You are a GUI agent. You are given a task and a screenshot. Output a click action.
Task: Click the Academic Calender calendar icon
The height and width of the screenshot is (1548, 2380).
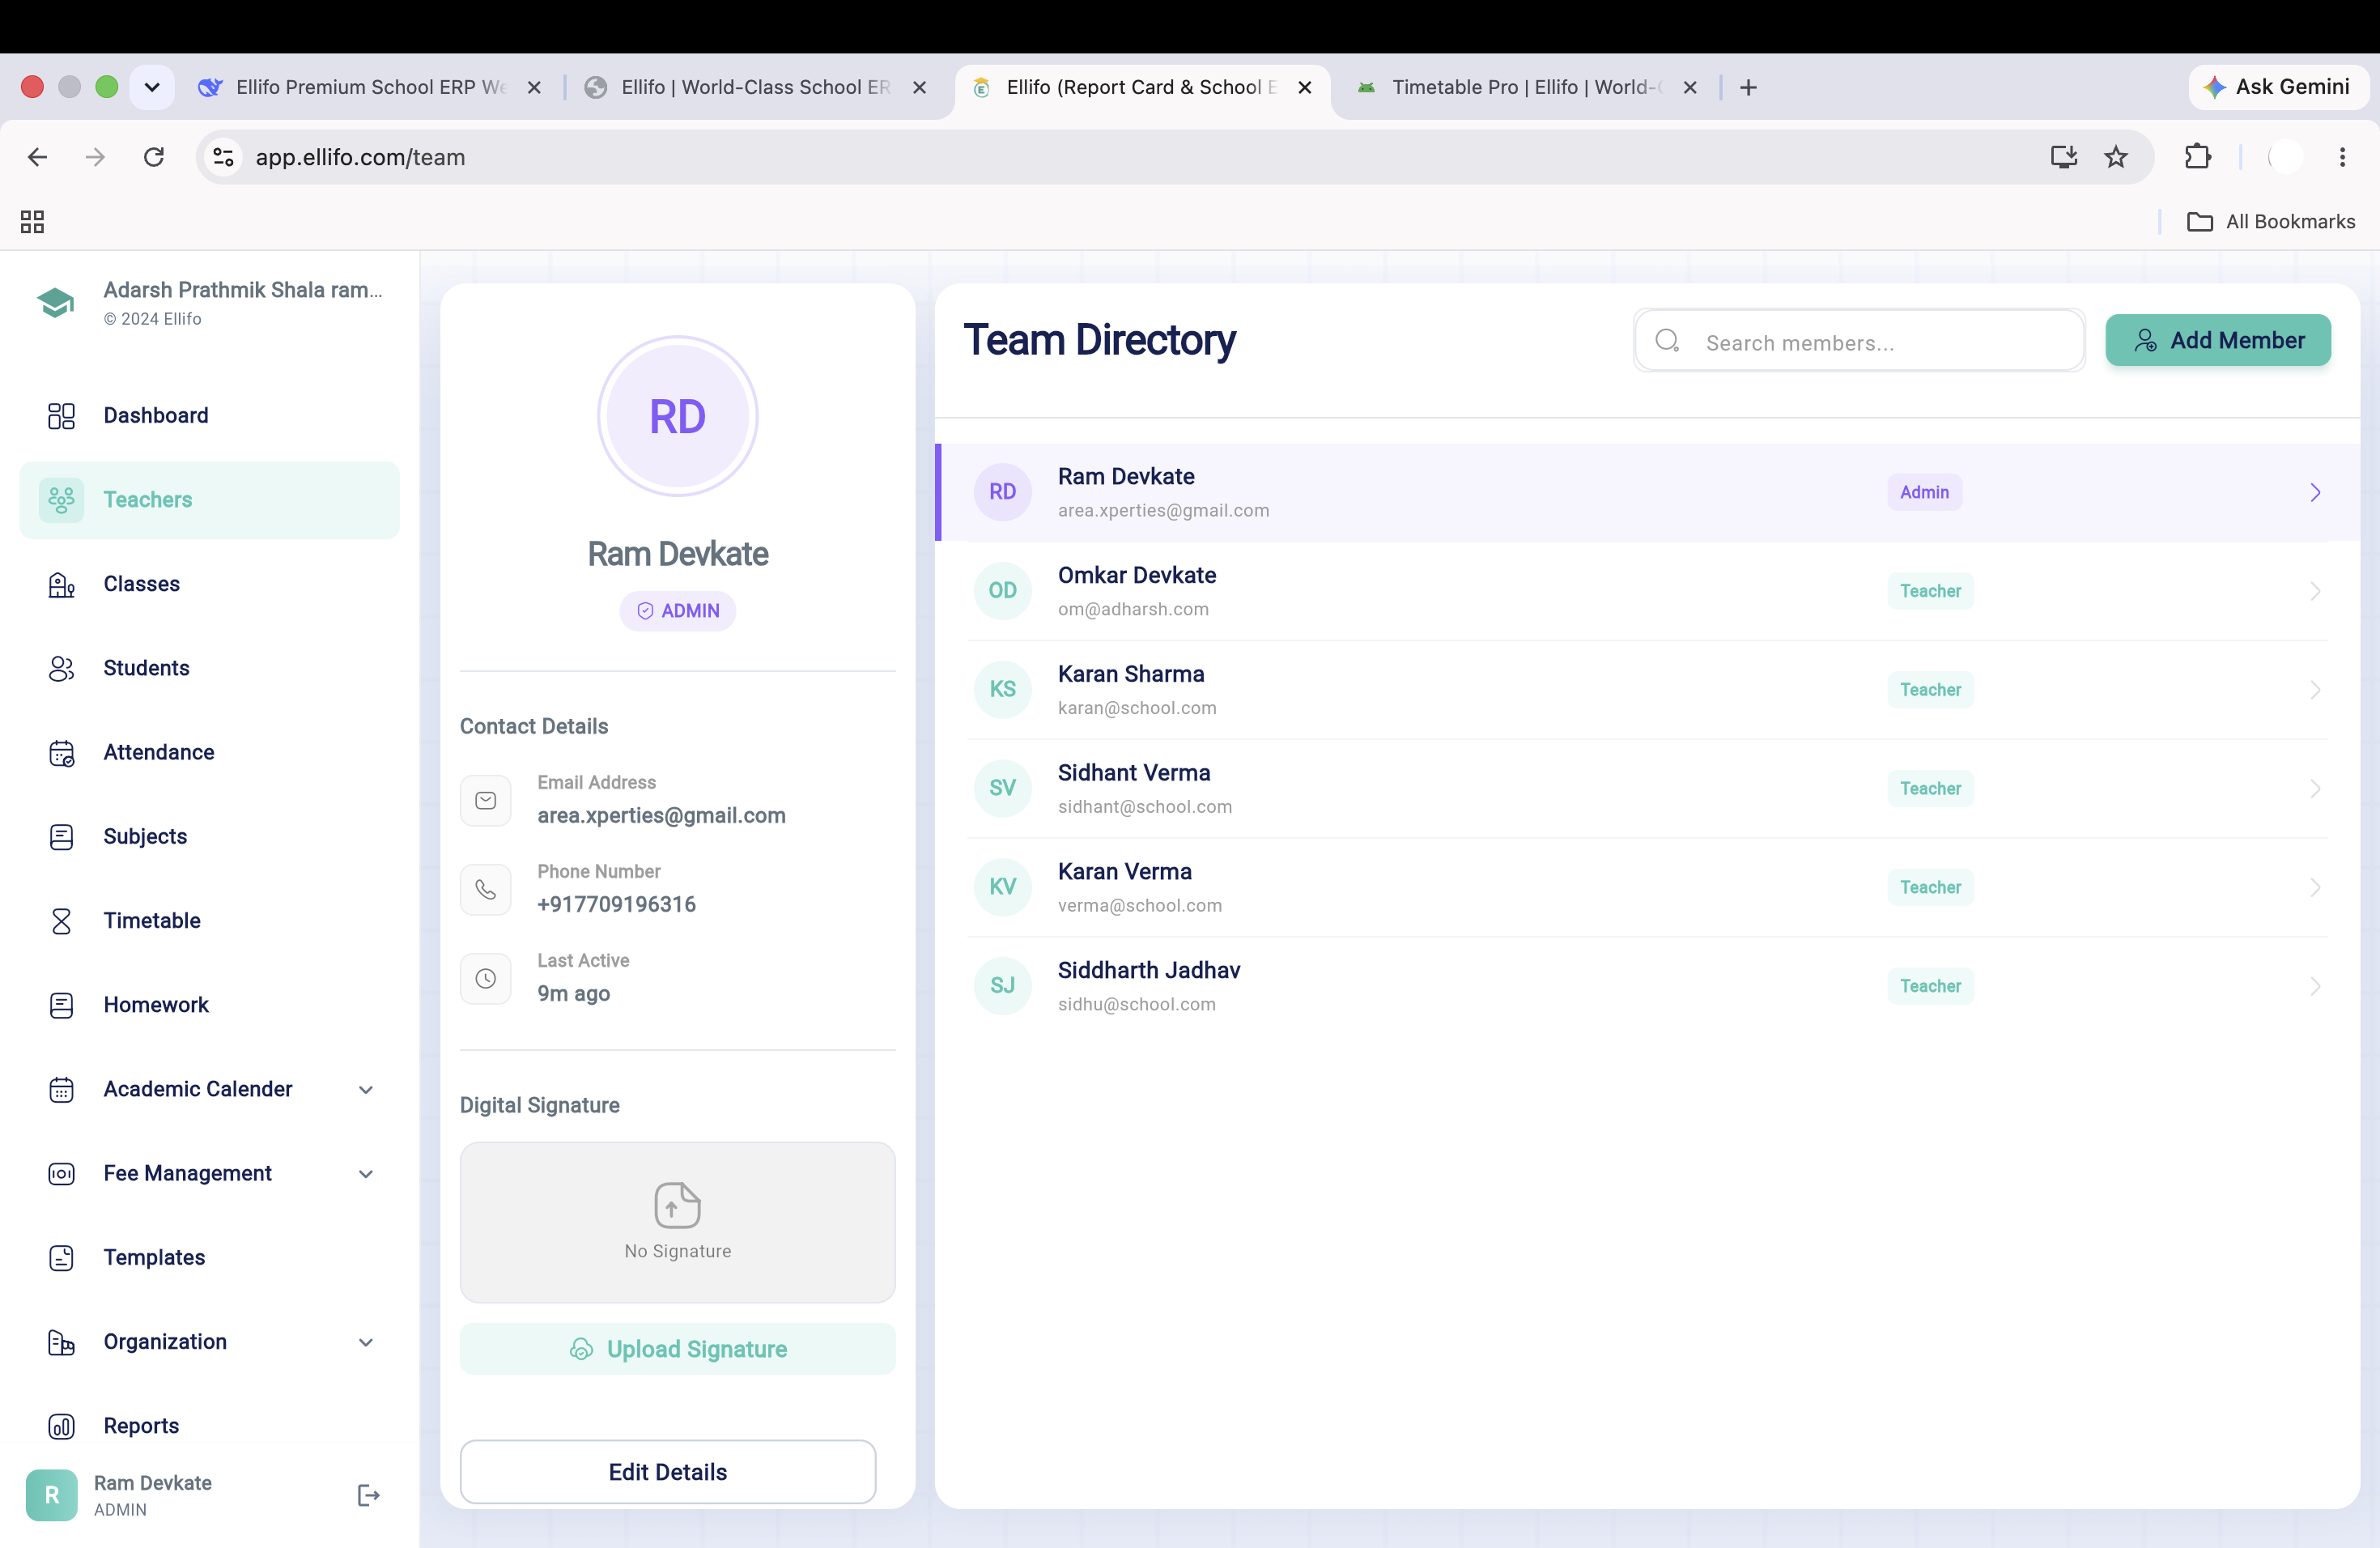pyautogui.click(x=61, y=1089)
